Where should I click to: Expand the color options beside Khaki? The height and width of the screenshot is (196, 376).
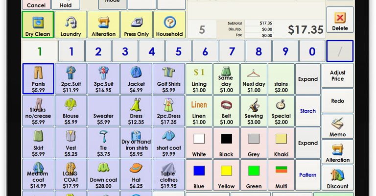click(x=308, y=143)
